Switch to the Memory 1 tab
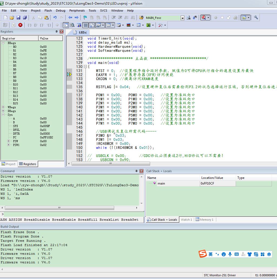This screenshot has width=277, height=279. coord(205,220)
